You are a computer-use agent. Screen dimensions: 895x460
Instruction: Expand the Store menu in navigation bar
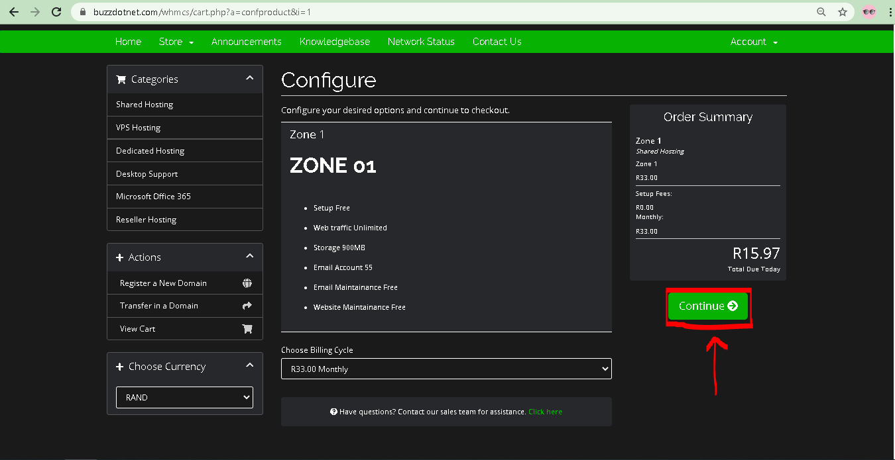pos(176,42)
